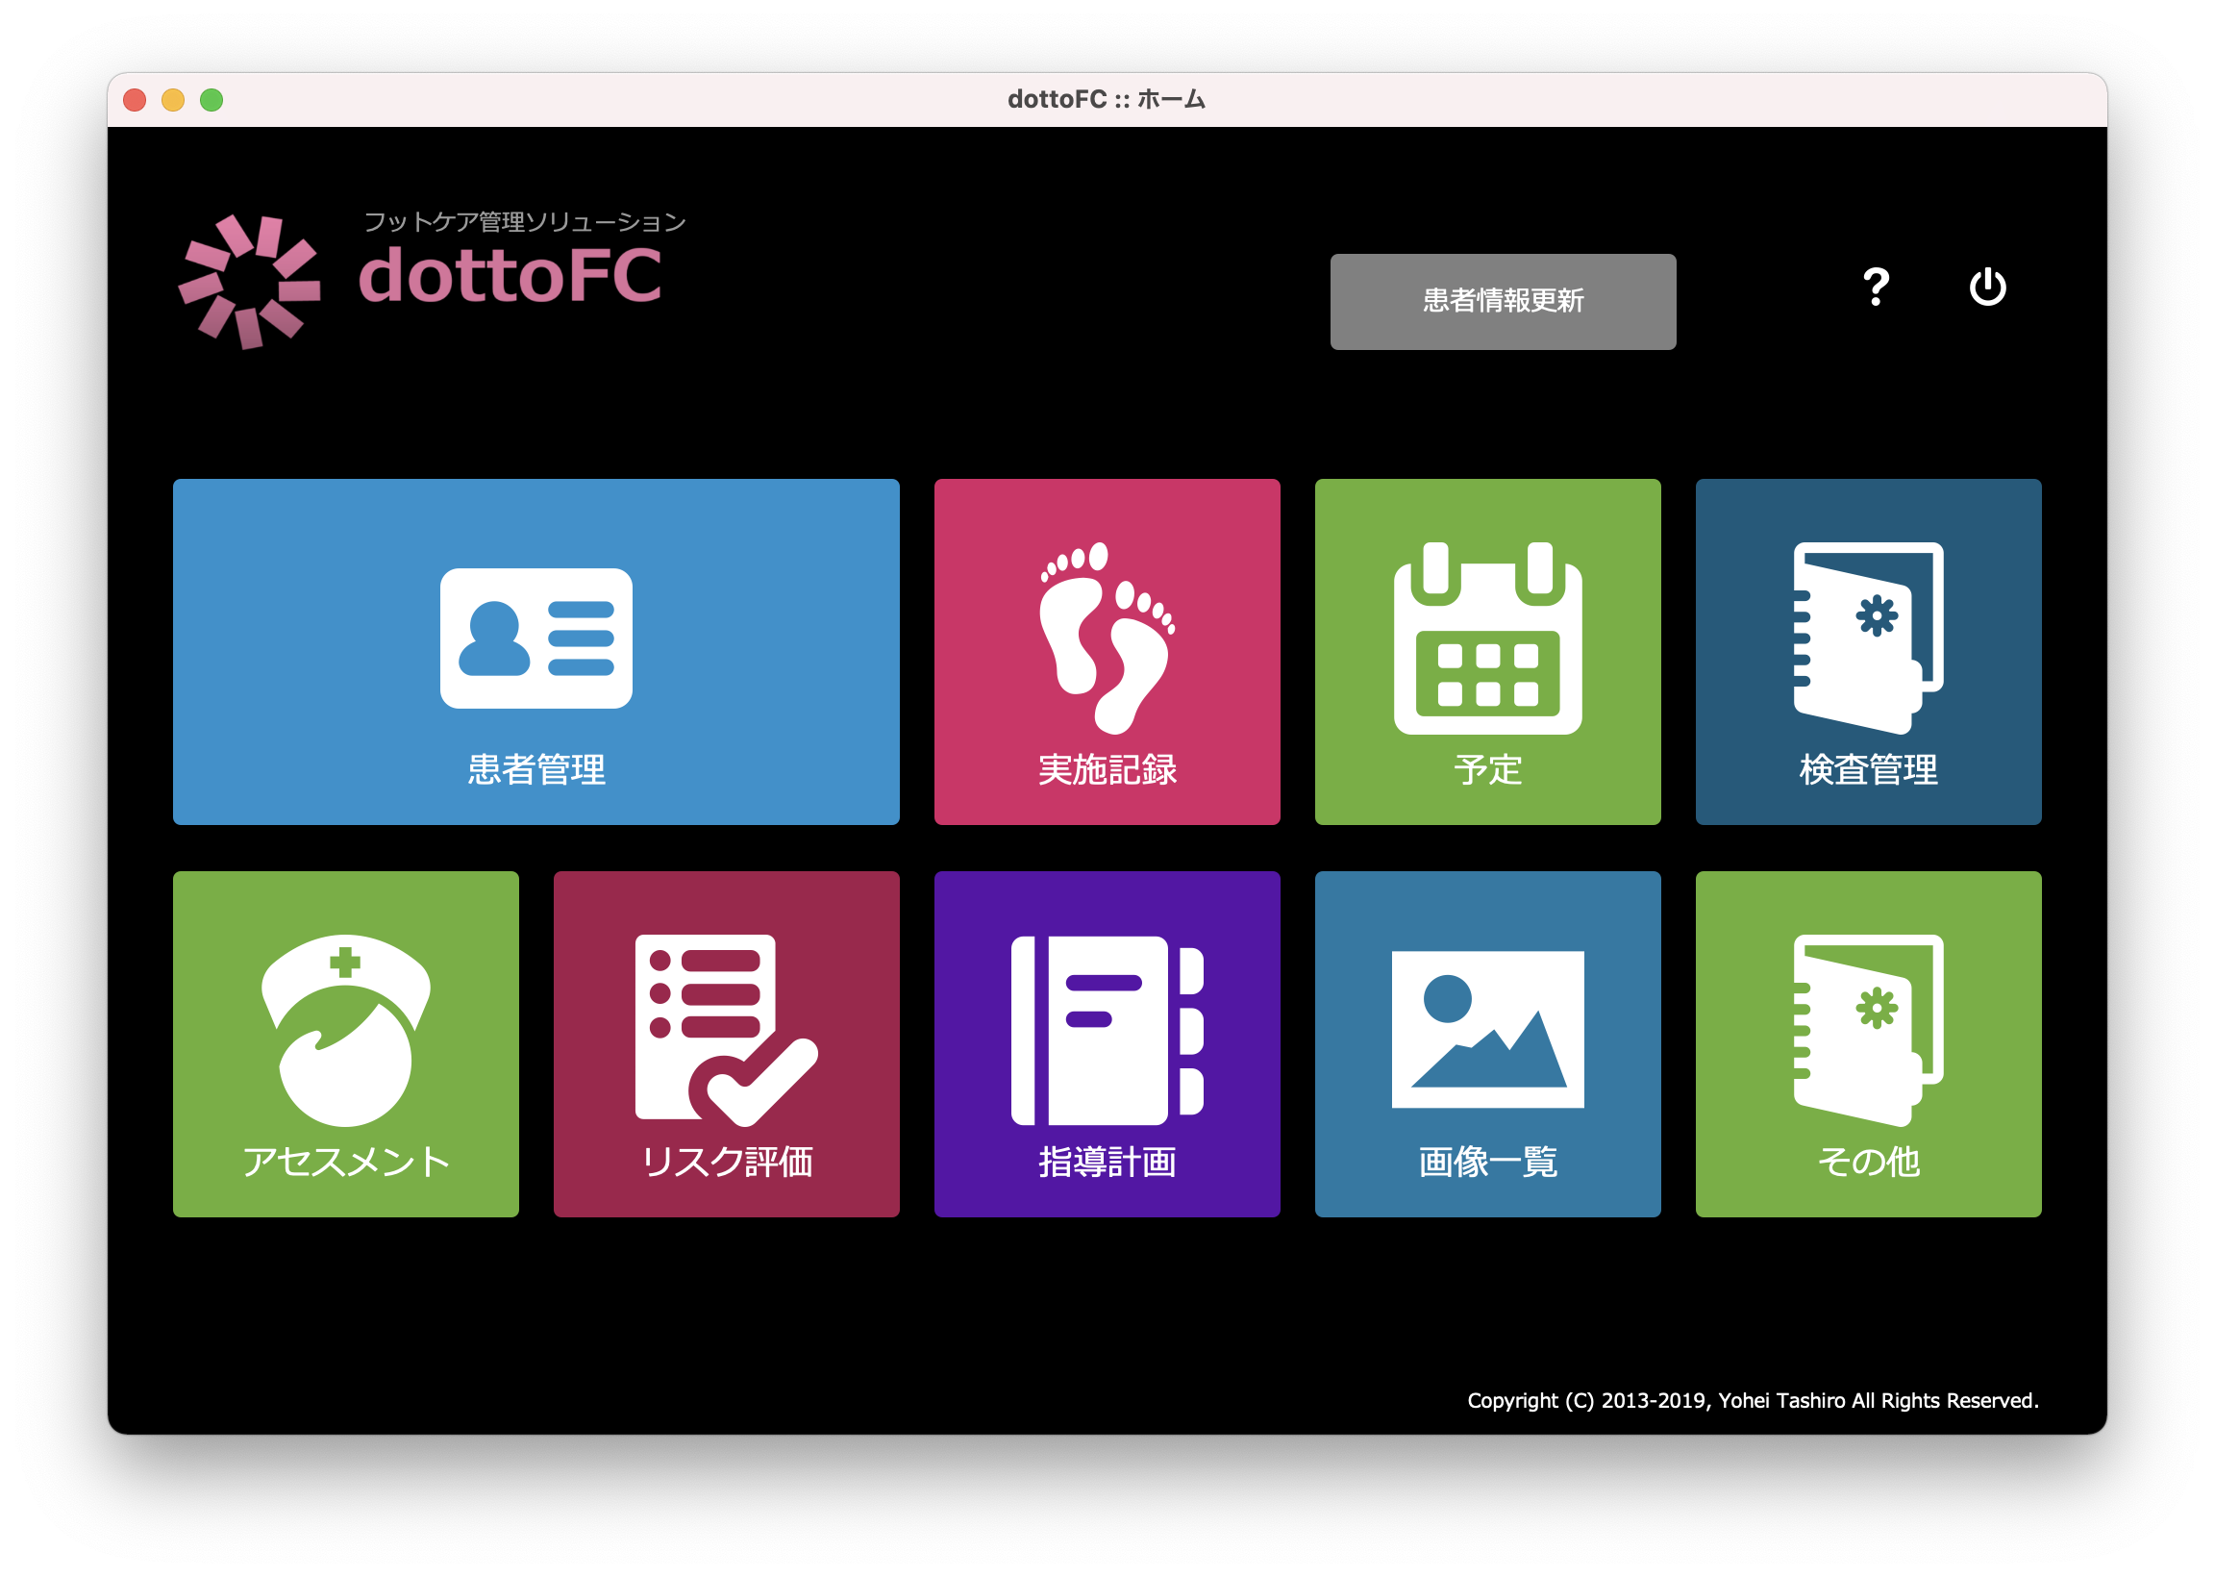
Task: Open the 検査管理 notebook tile
Action: pyautogui.click(x=1868, y=651)
